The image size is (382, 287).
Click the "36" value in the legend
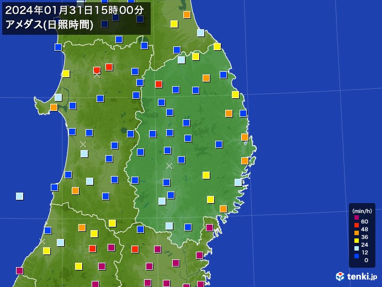[x=364, y=237]
